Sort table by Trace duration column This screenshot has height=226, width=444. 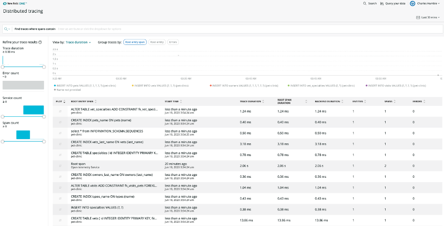[x=252, y=102]
